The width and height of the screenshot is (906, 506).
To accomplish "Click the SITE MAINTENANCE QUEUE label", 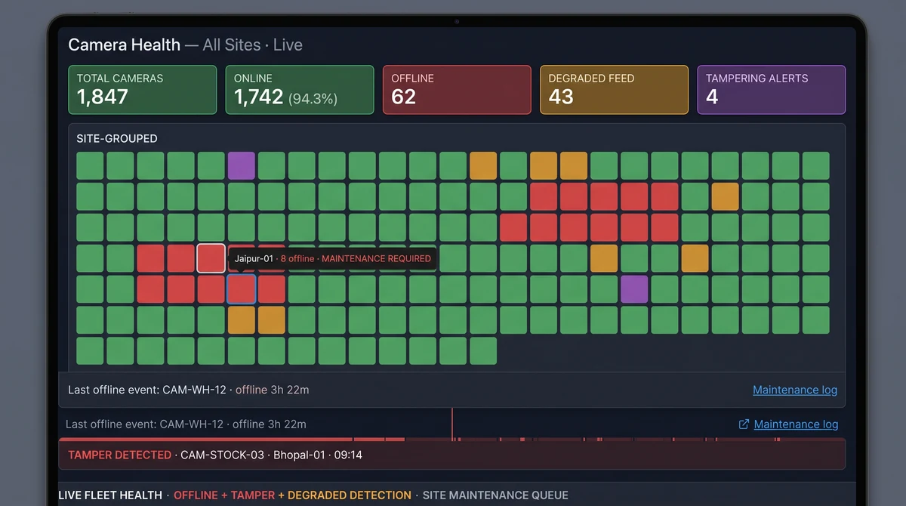I will (x=495, y=495).
